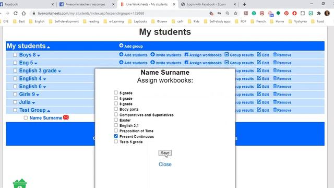Expand the Julia group arrow
The height and width of the screenshot is (188, 334).
33,103
